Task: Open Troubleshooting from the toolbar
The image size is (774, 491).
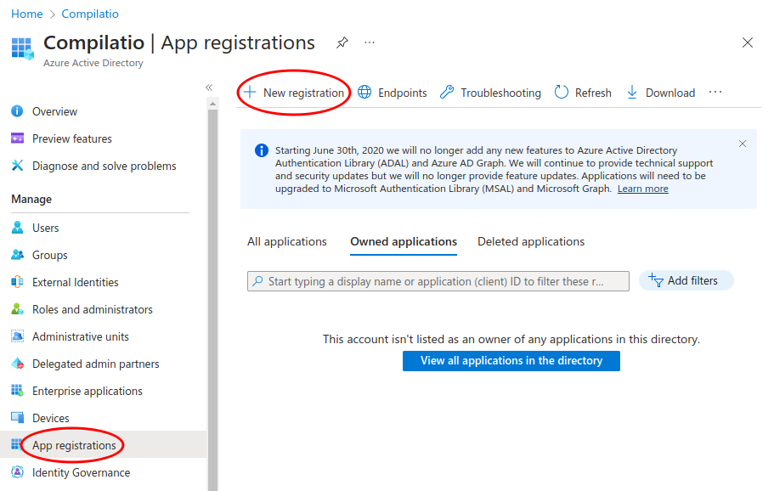Action: coord(500,92)
